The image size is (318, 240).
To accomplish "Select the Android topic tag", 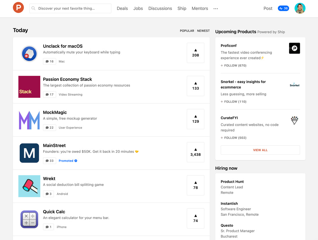I will [x=62, y=194].
